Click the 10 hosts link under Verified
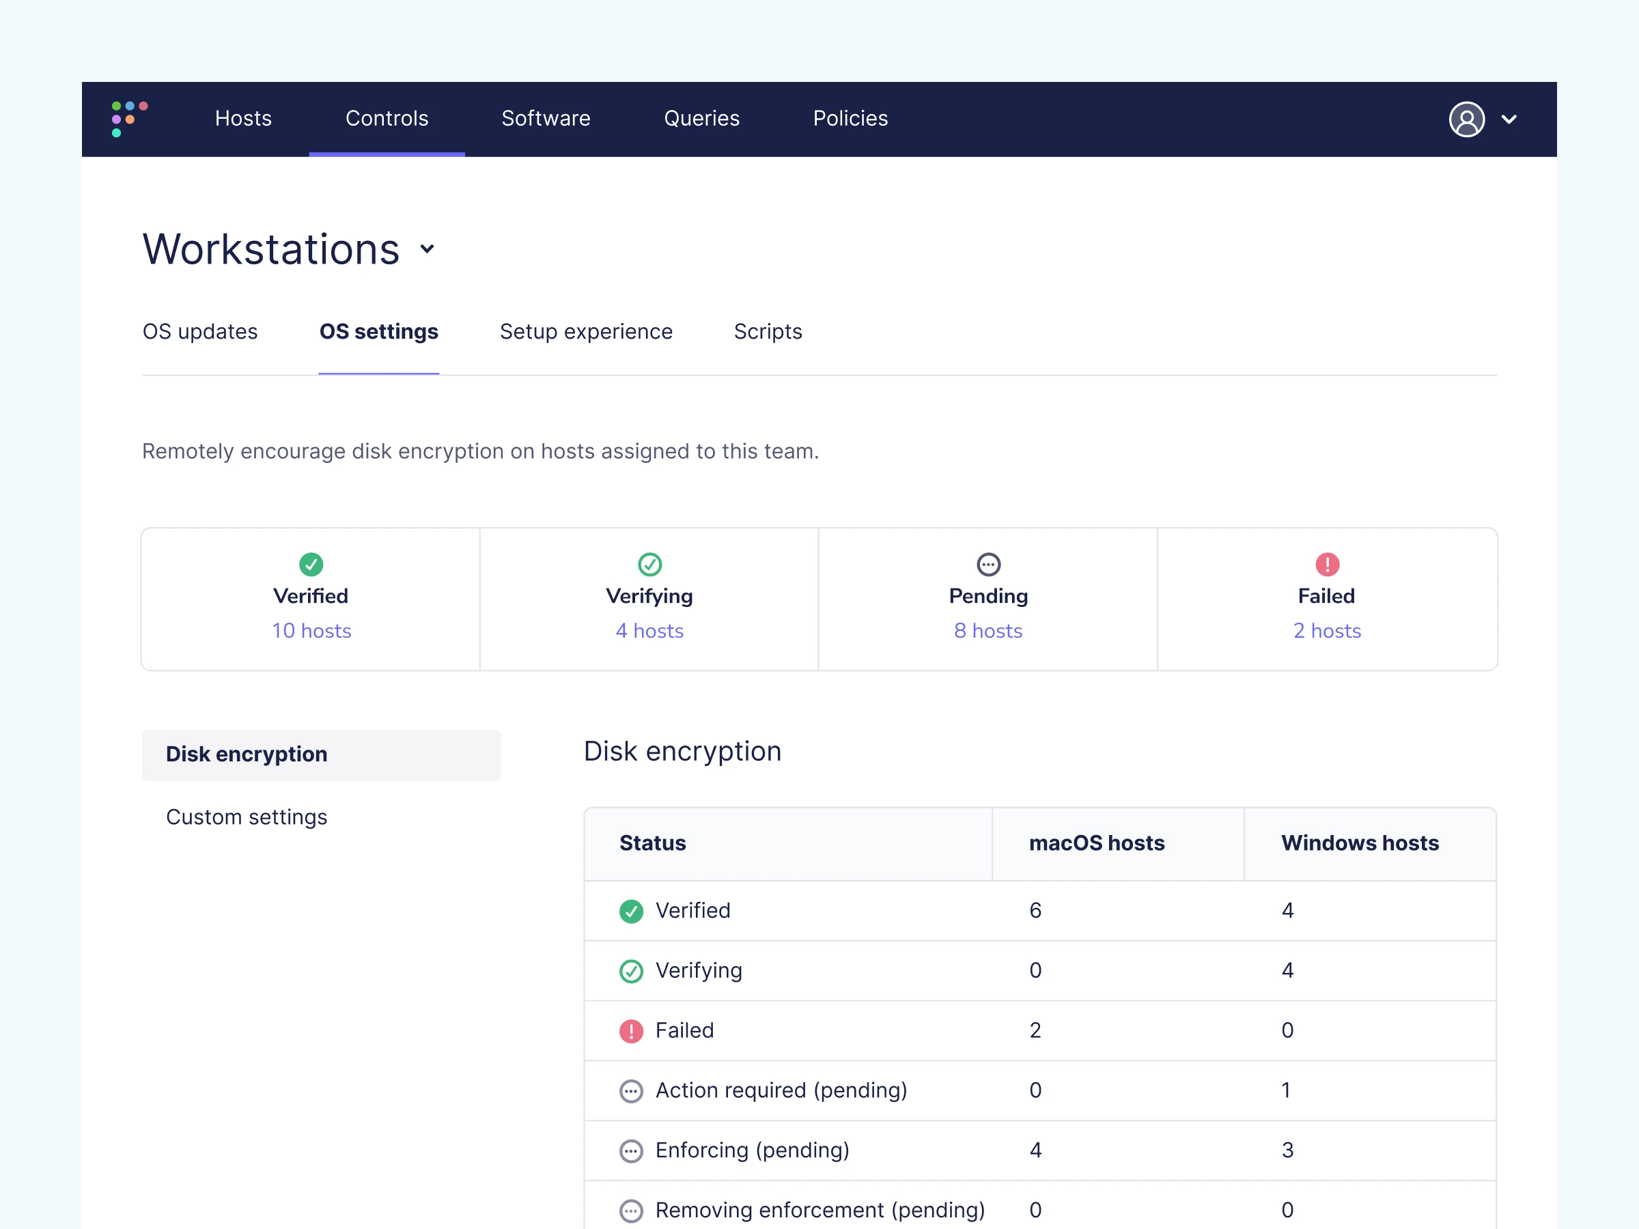Viewport: 1639px width, 1229px height. [311, 630]
